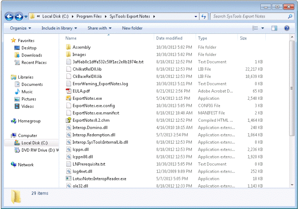Screen dimensions: 298x209
Task: Expand the Program Files breadcrumb arrow
Action: click(x=106, y=17)
